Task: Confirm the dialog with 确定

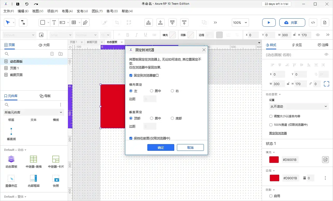Action: [161, 147]
